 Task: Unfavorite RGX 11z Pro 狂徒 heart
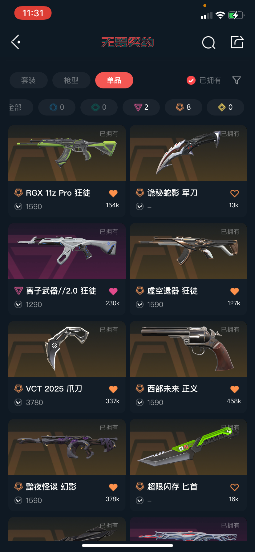pyautogui.click(x=113, y=193)
